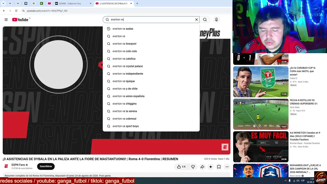The image size is (327, 184).
Task: Switch to the first Wikipedia tab
Action: pos(10,4)
